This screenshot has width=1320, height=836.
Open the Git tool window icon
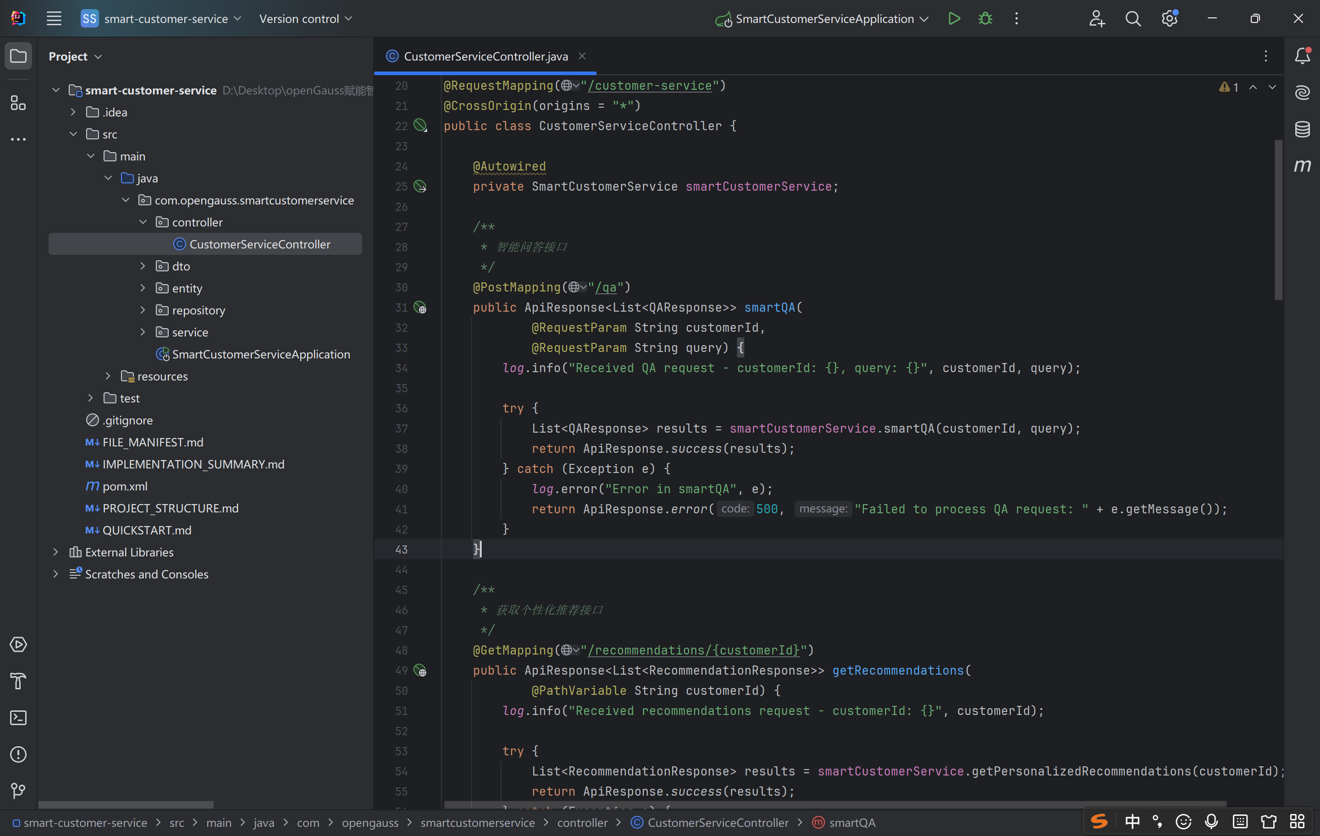[18, 791]
